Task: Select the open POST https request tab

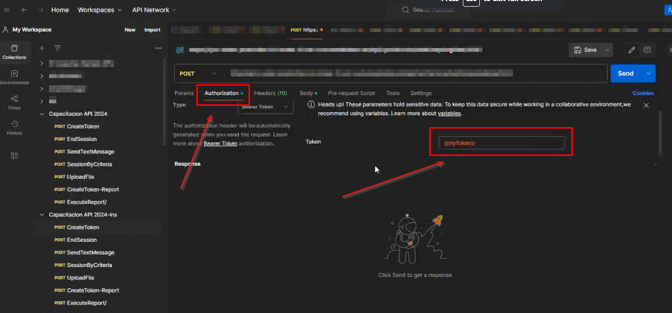Action: (x=307, y=30)
